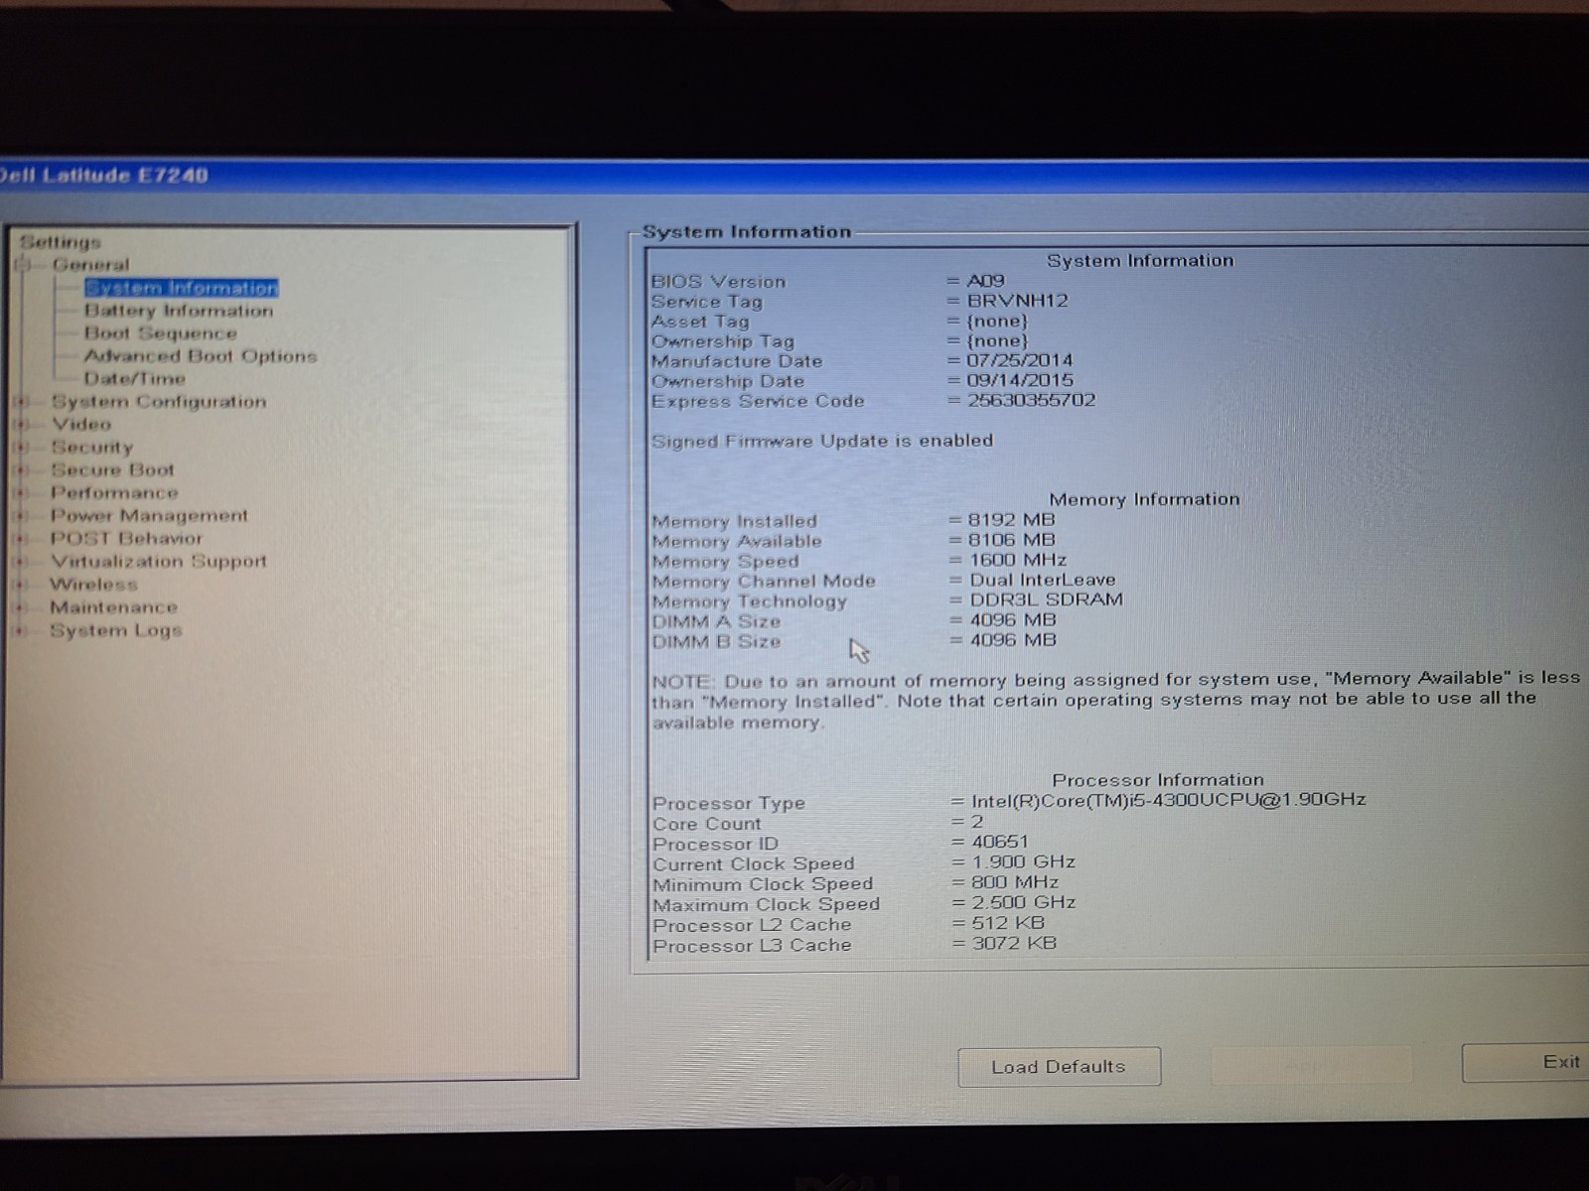
Task: Click the Asset Tag label
Action: click(x=700, y=322)
